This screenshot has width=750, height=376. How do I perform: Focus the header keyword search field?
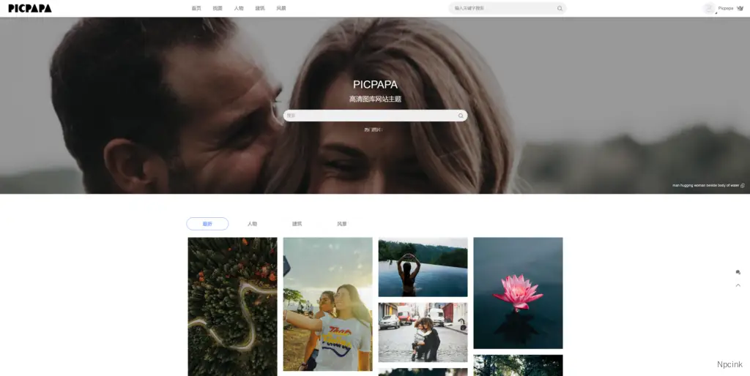click(x=502, y=8)
